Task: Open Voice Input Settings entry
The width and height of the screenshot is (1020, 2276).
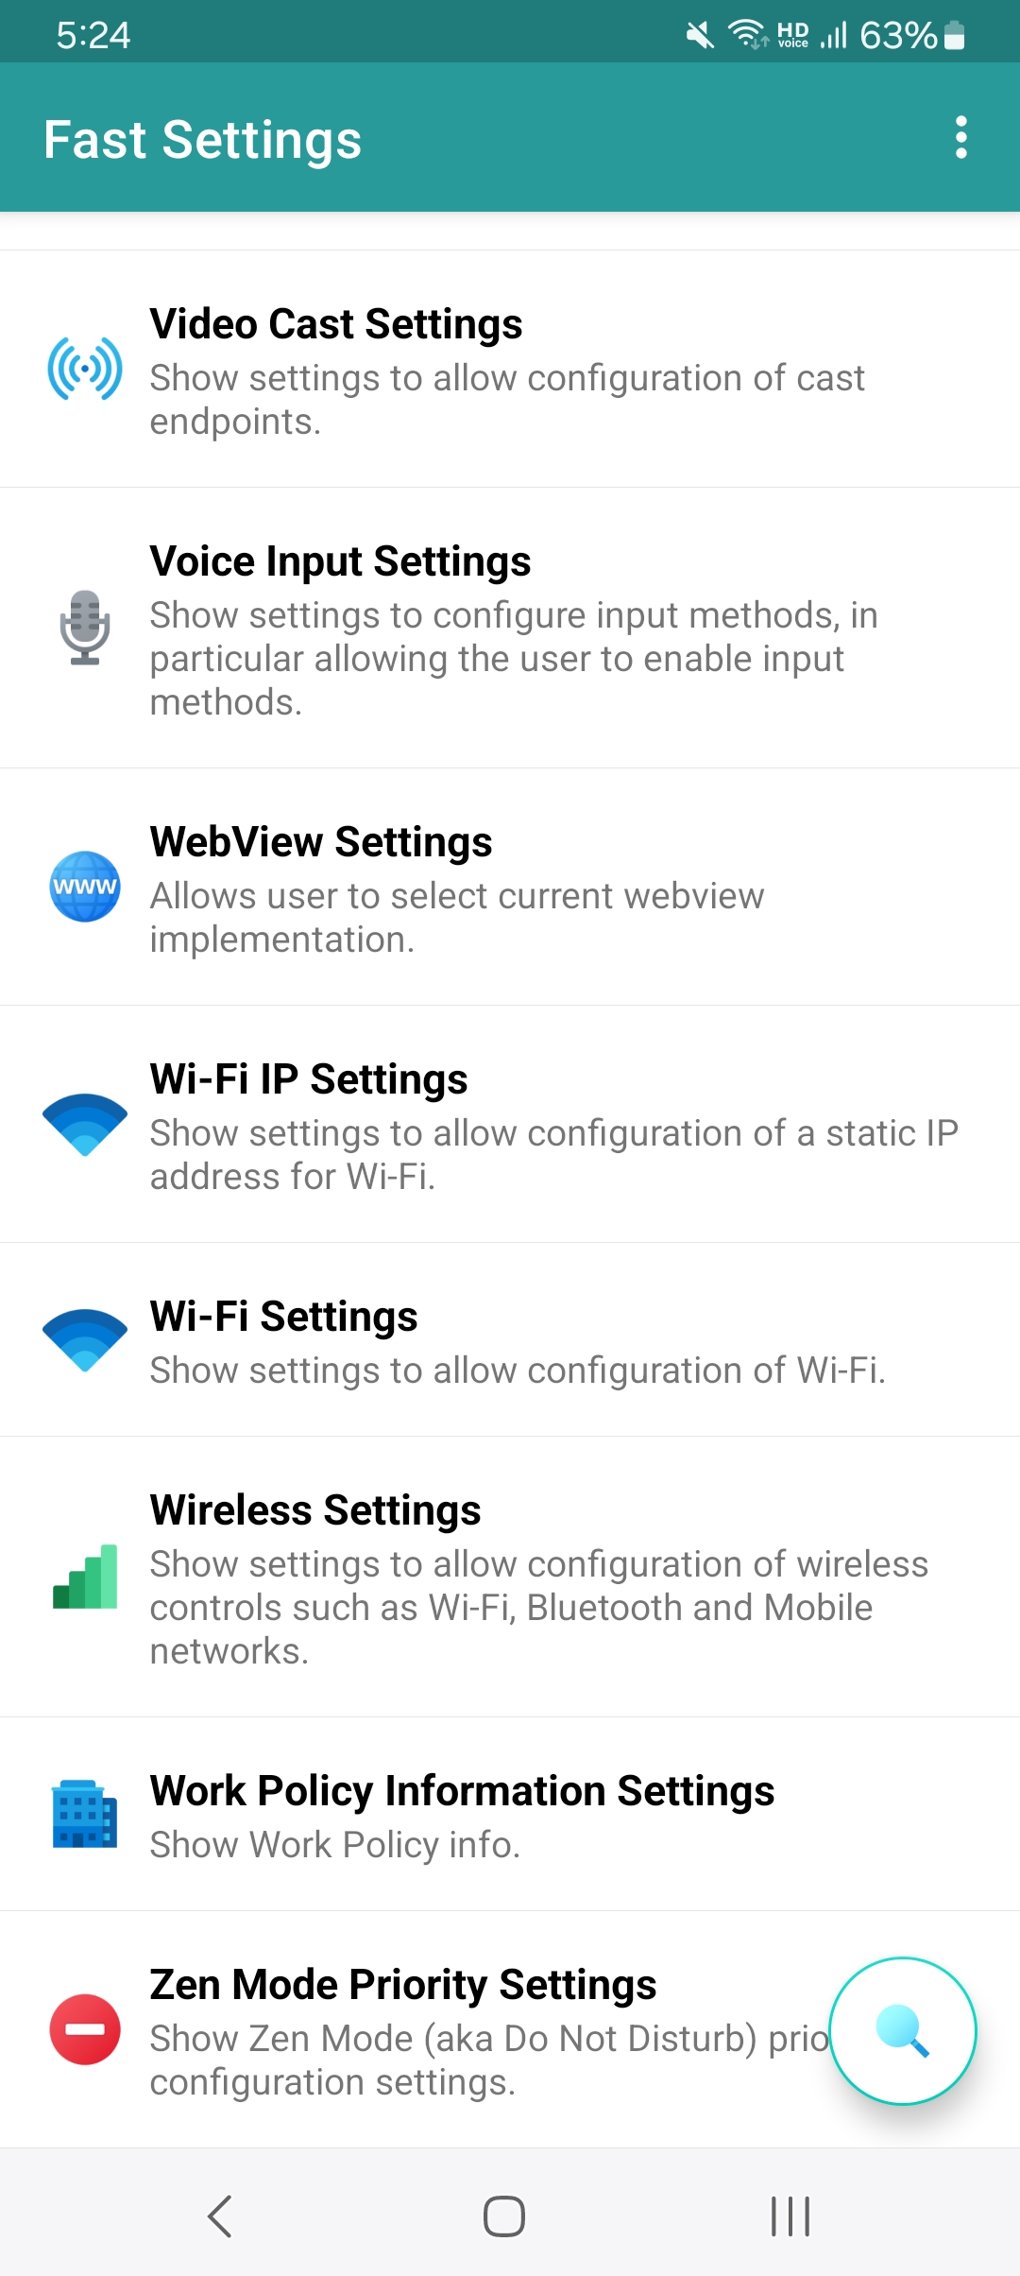Action: pyautogui.click(x=340, y=561)
